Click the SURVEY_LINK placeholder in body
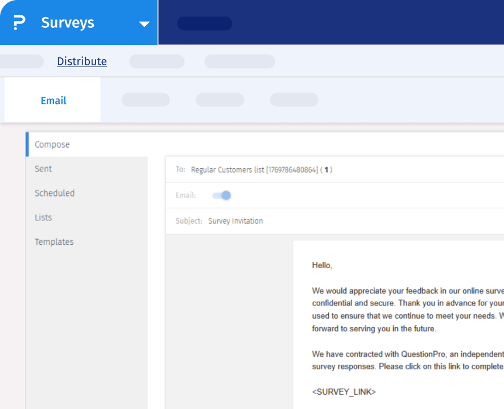The width and height of the screenshot is (504, 409). click(x=344, y=391)
